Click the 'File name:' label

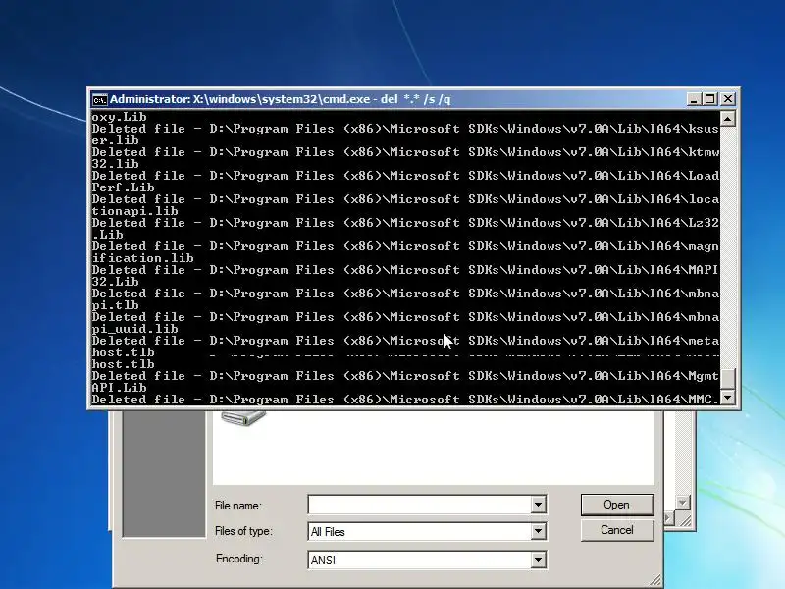238,506
